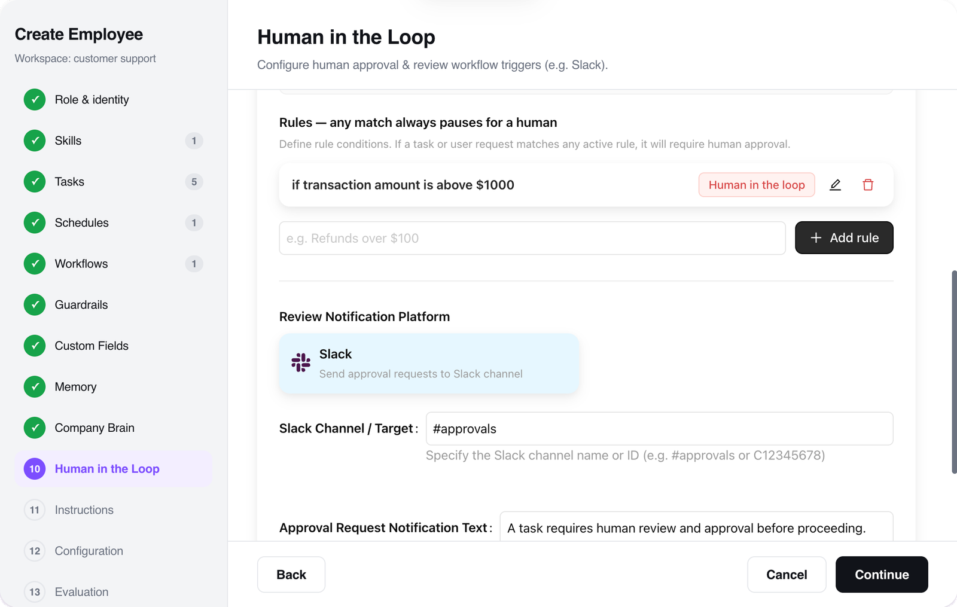
Task: Click the count badge on the Skills step
Action: pyautogui.click(x=194, y=141)
